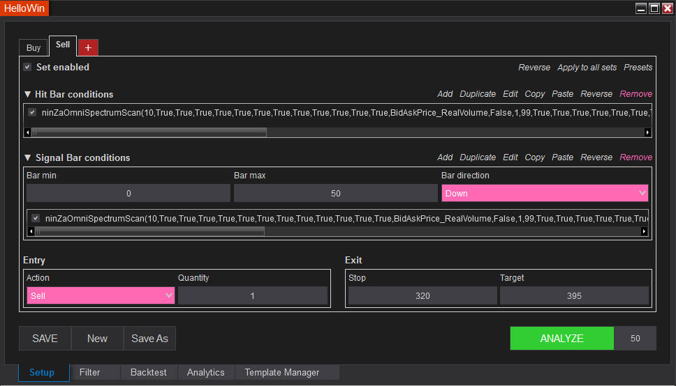Click left scroll arrow in Hit Bar conditions
Viewport: 676px width, 386px height.
click(x=28, y=132)
